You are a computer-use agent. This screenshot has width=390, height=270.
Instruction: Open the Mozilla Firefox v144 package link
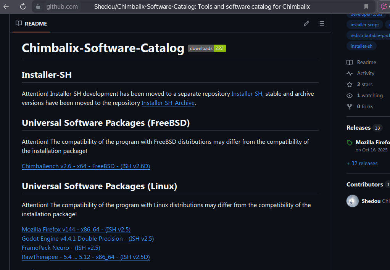pyautogui.click(x=76, y=230)
